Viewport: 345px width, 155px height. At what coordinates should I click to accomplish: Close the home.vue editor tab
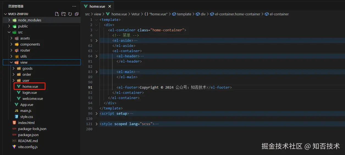[x=110, y=6]
